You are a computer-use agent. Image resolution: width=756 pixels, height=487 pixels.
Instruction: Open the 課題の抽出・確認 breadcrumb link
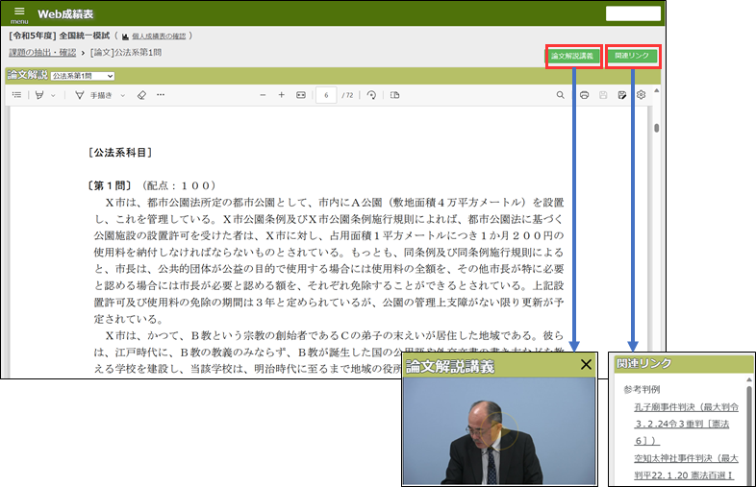[42, 52]
